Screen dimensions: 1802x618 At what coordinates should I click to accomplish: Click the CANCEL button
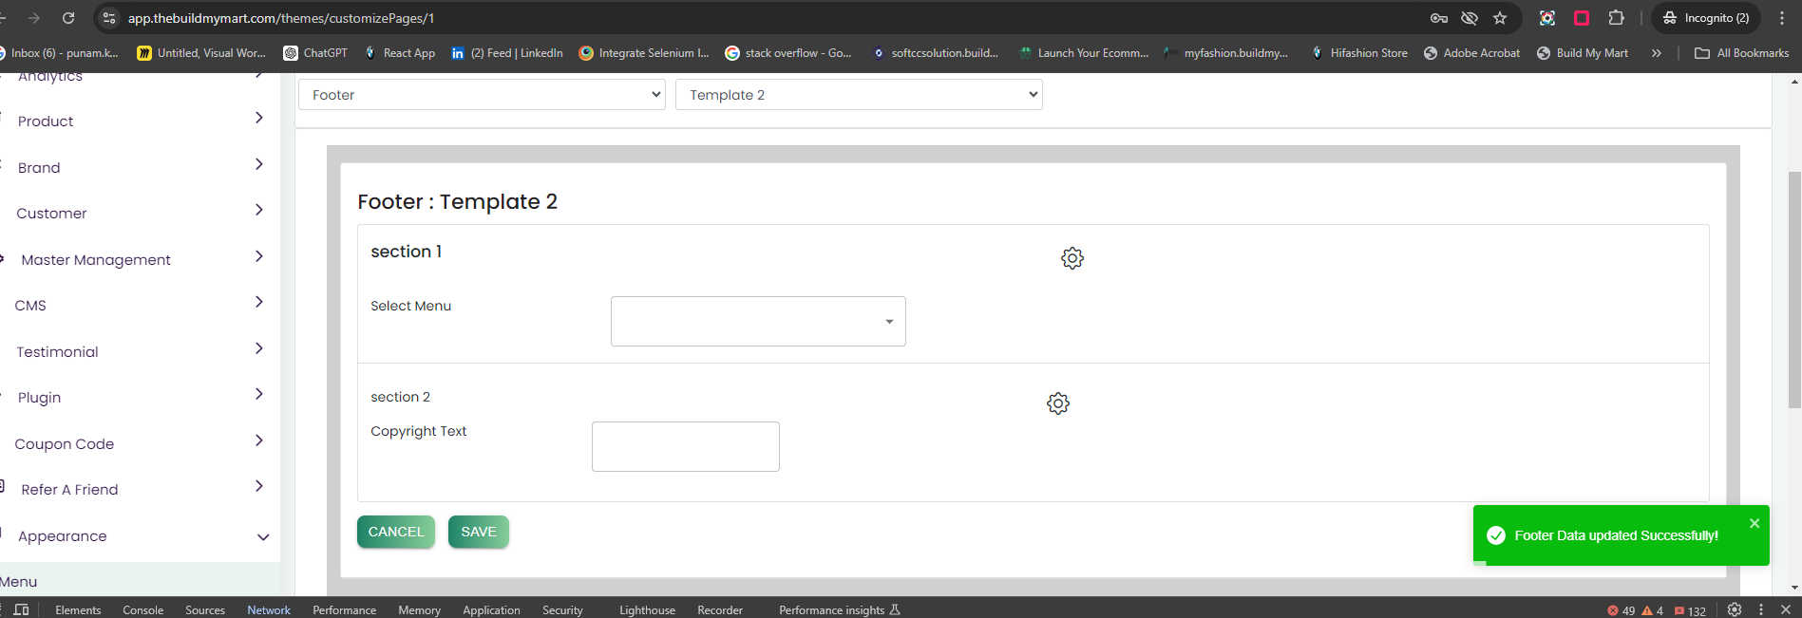click(x=396, y=532)
